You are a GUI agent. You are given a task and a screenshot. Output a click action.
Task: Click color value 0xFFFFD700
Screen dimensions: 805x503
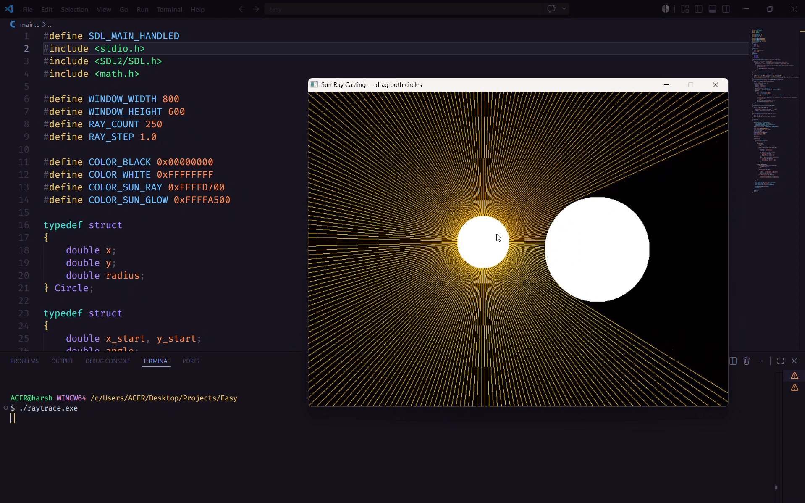pyautogui.click(x=196, y=187)
